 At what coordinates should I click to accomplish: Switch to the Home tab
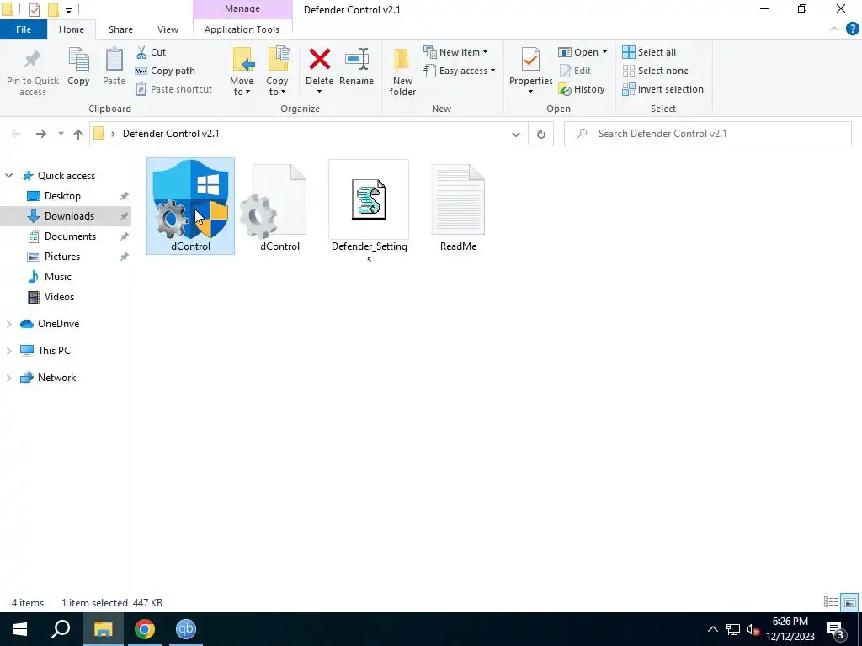[72, 29]
